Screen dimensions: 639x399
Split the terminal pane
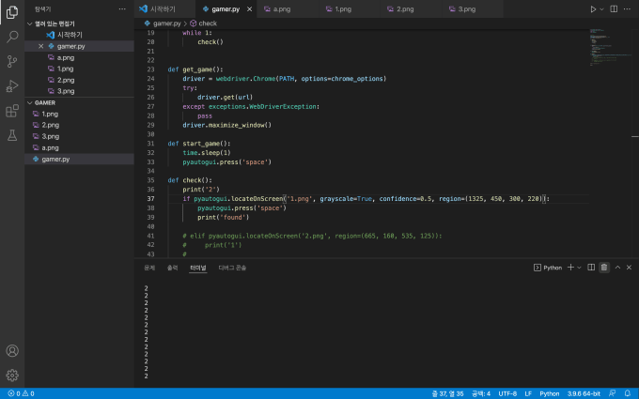point(591,267)
